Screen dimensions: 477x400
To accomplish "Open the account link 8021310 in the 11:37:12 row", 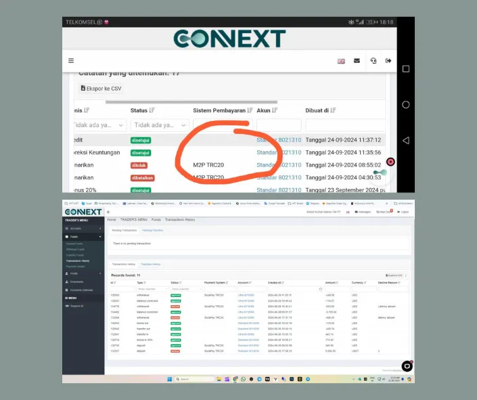I will 279,140.
